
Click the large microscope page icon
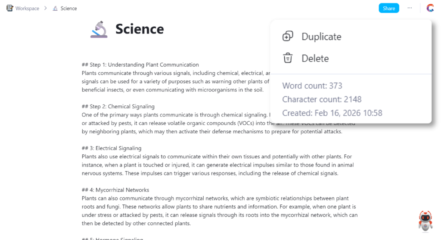tap(99, 29)
